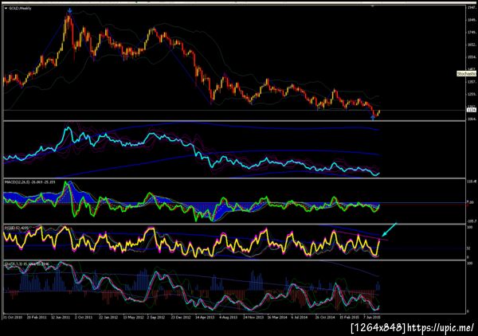Click the 26 Oct 2014 date label
478x336 pixels.
click(325, 317)
